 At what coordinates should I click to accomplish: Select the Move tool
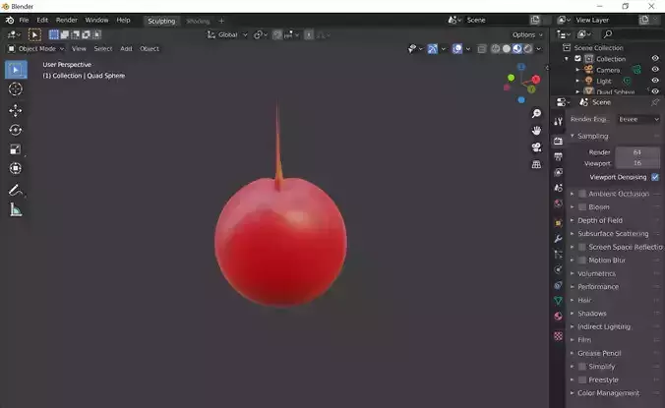click(16, 110)
